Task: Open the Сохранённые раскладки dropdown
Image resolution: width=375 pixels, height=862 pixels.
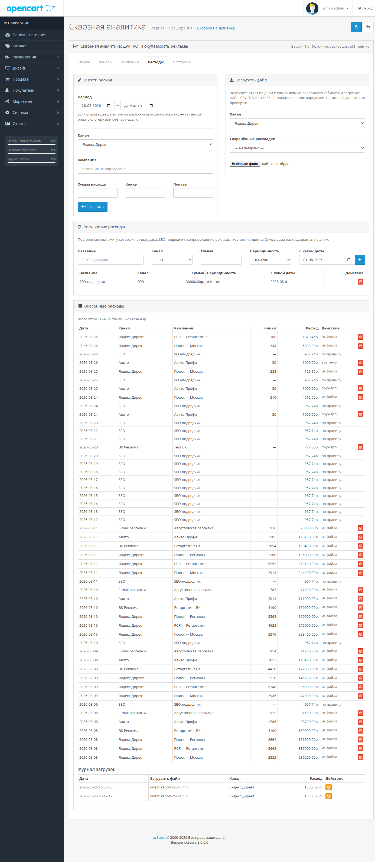Action: click(297, 148)
